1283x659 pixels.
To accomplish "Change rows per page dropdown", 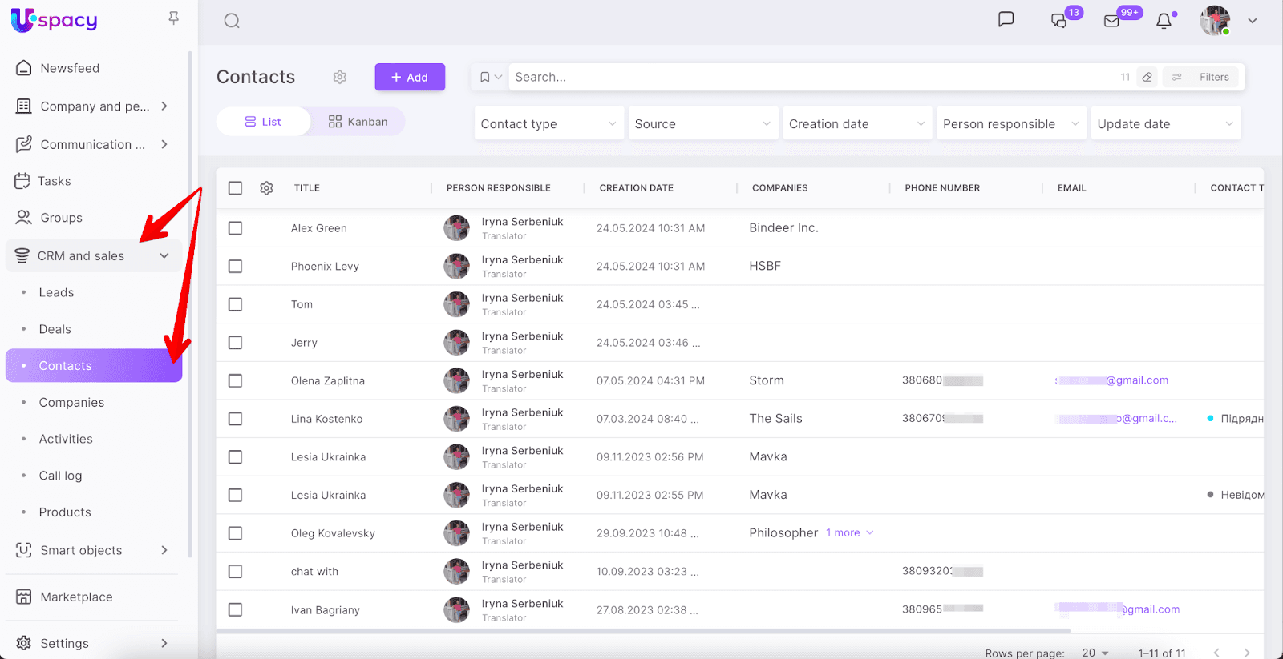I will click(x=1095, y=653).
